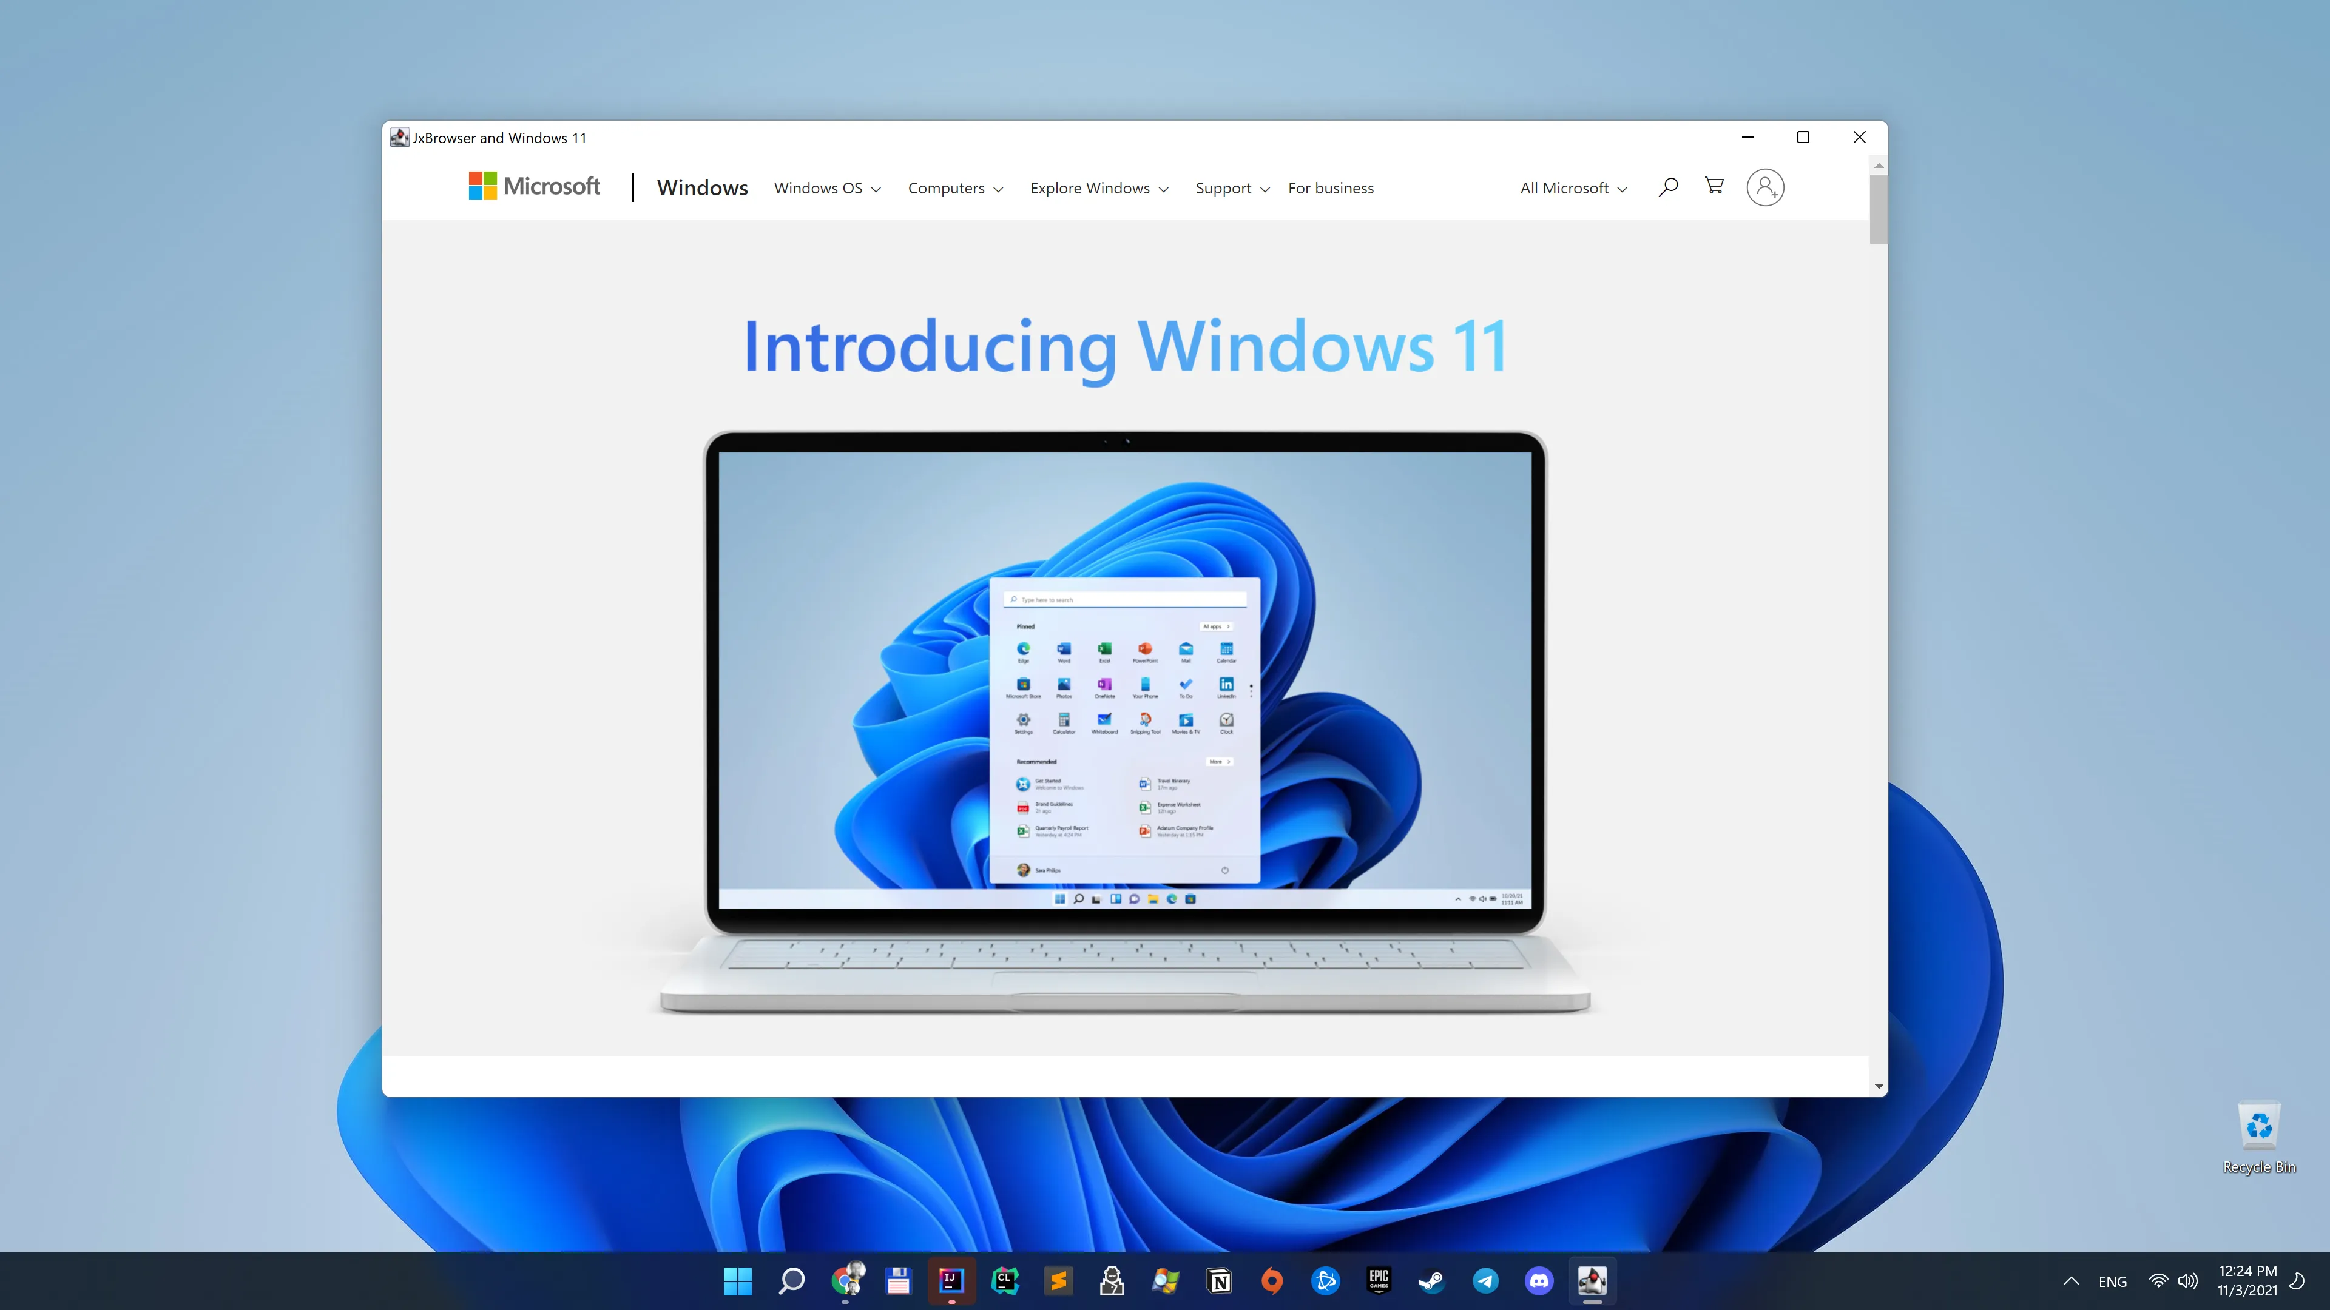Launch Notion from the taskbar
Screen dimensions: 2330x1310
(1218, 1280)
